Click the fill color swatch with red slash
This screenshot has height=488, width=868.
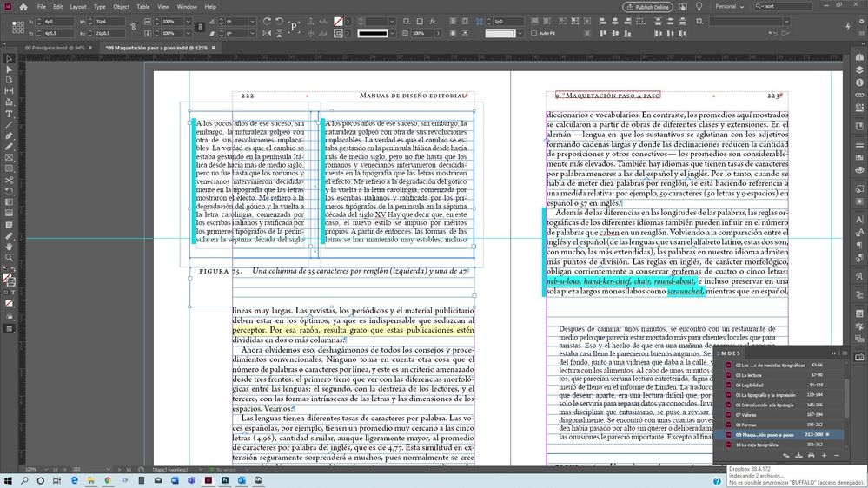(x=338, y=21)
